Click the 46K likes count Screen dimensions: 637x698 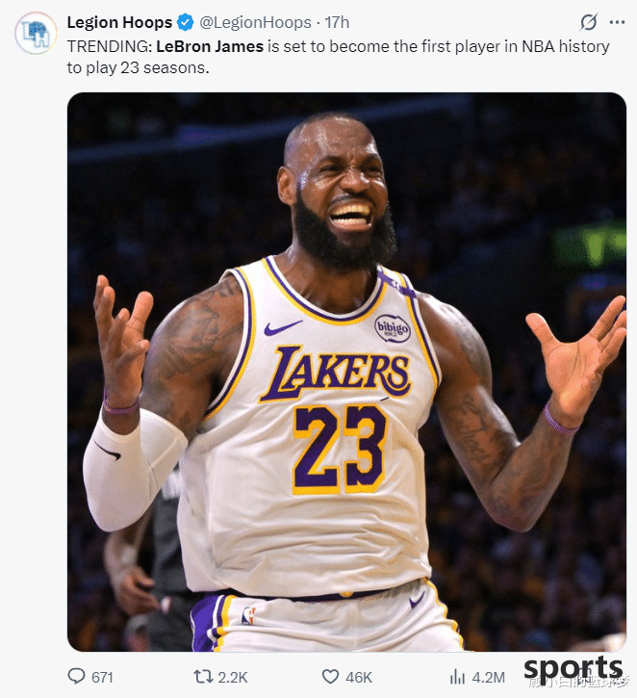click(x=359, y=678)
